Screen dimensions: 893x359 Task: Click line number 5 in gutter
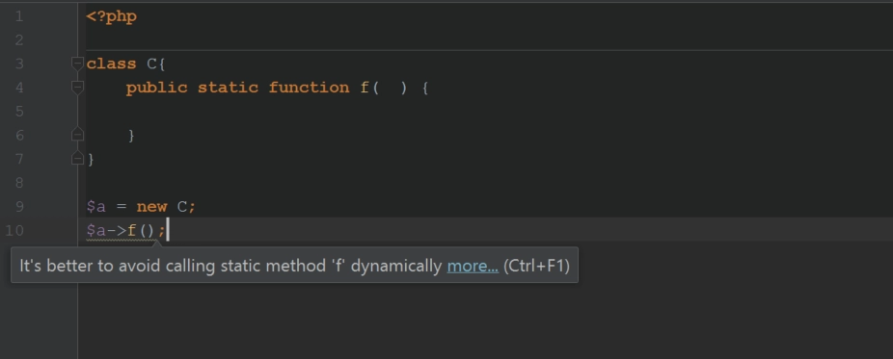tap(19, 112)
